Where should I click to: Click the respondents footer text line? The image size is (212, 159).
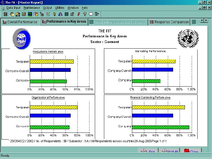(87, 141)
